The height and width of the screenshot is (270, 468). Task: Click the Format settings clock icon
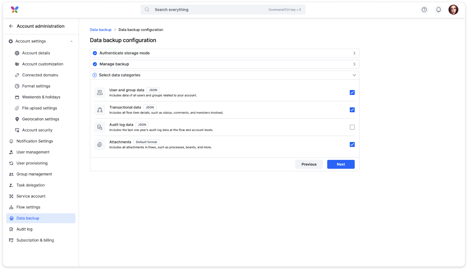pyautogui.click(x=17, y=86)
